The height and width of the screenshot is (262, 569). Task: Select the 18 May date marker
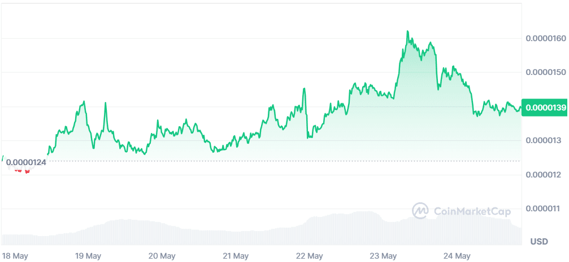coord(16,256)
